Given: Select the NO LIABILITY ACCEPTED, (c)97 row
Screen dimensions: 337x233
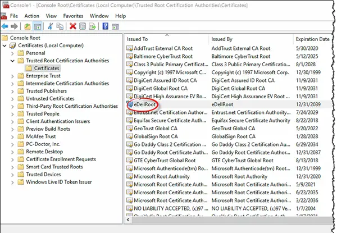Looking at the screenshot, I should (x=229, y=208).
